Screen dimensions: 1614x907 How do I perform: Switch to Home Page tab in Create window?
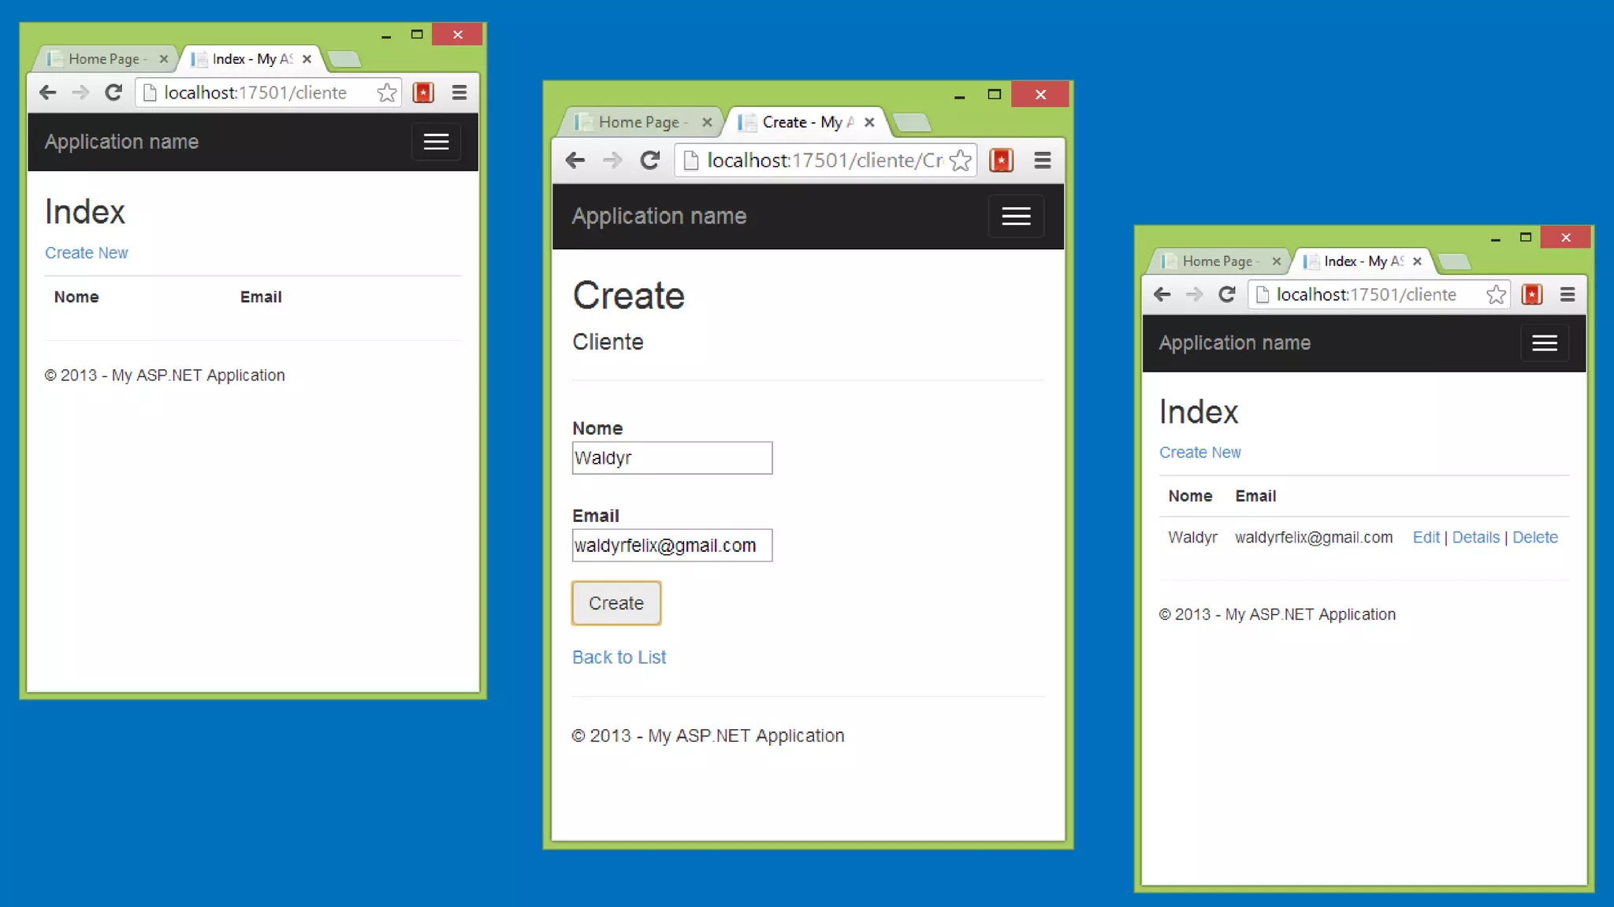point(637,122)
